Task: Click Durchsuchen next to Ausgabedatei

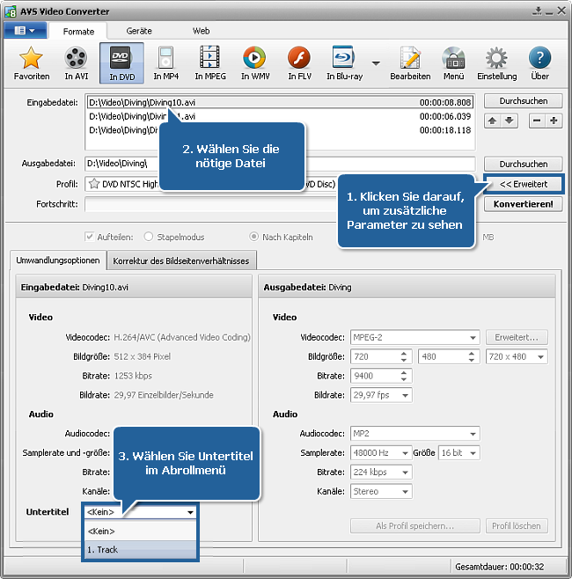Action: pyautogui.click(x=524, y=164)
